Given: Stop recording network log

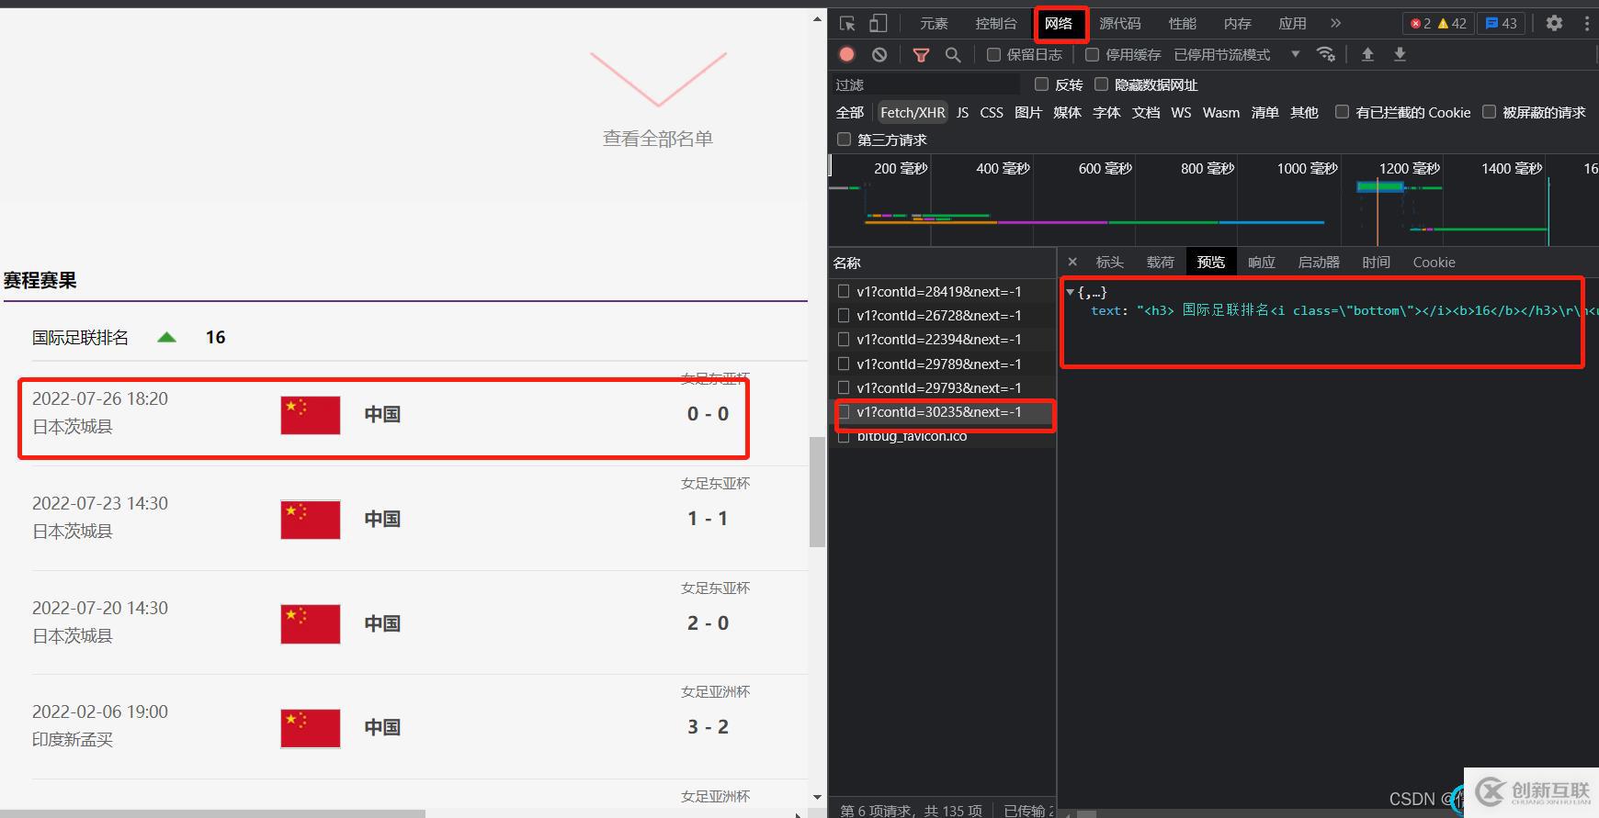Looking at the screenshot, I should click(x=847, y=54).
